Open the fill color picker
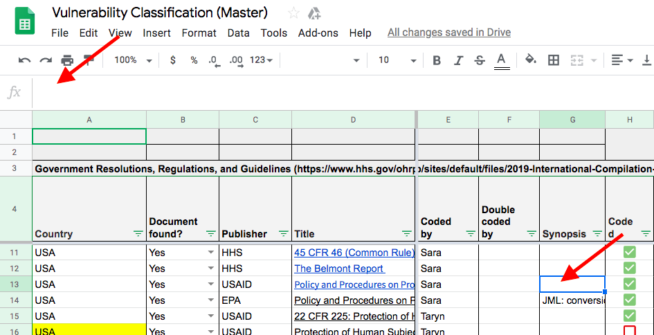Screen dimensions: 654x335 [530, 60]
